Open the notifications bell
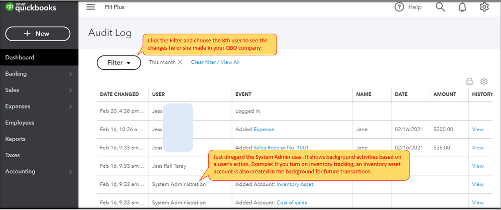 pos(462,7)
